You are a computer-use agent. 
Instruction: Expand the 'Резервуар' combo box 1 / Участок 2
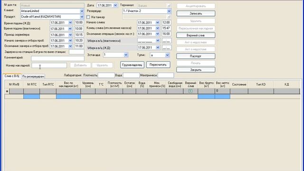click(169, 11)
